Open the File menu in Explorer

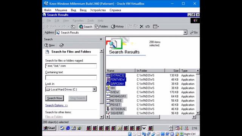click(49, 20)
